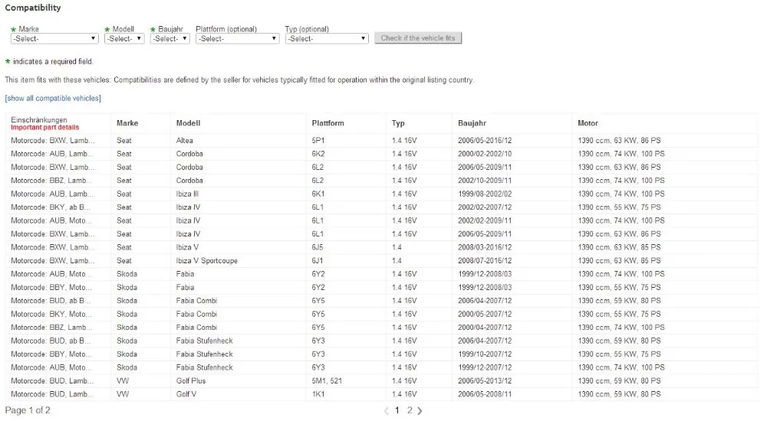The height and width of the screenshot is (424, 767).
Task: Click the Modell column header
Action: click(x=189, y=123)
